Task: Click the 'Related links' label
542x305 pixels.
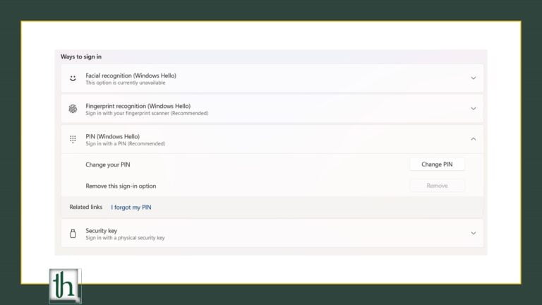Action: (x=85, y=207)
